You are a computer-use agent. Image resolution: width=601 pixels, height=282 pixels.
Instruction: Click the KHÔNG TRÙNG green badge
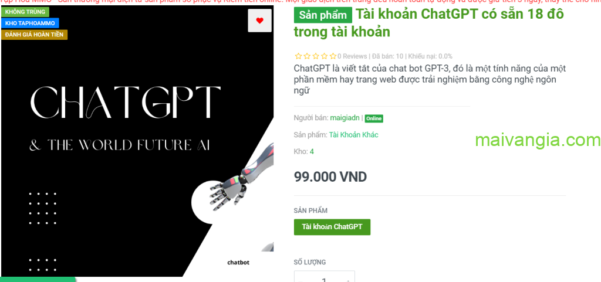tap(25, 12)
